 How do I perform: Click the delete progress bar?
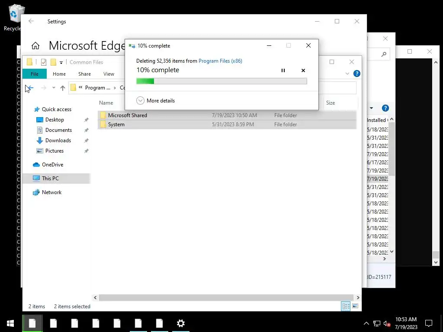(x=221, y=81)
